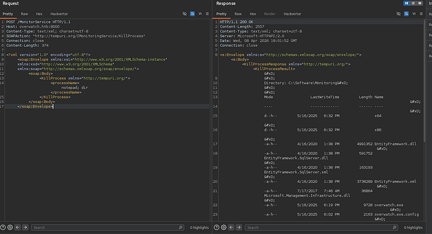Viewport: 432px width, 234px height.
Task: Click magnifier icon in Response search box
Action: click(x=394, y=227)
